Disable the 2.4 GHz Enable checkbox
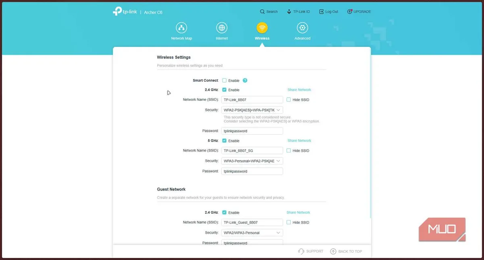 click(224, 90)
